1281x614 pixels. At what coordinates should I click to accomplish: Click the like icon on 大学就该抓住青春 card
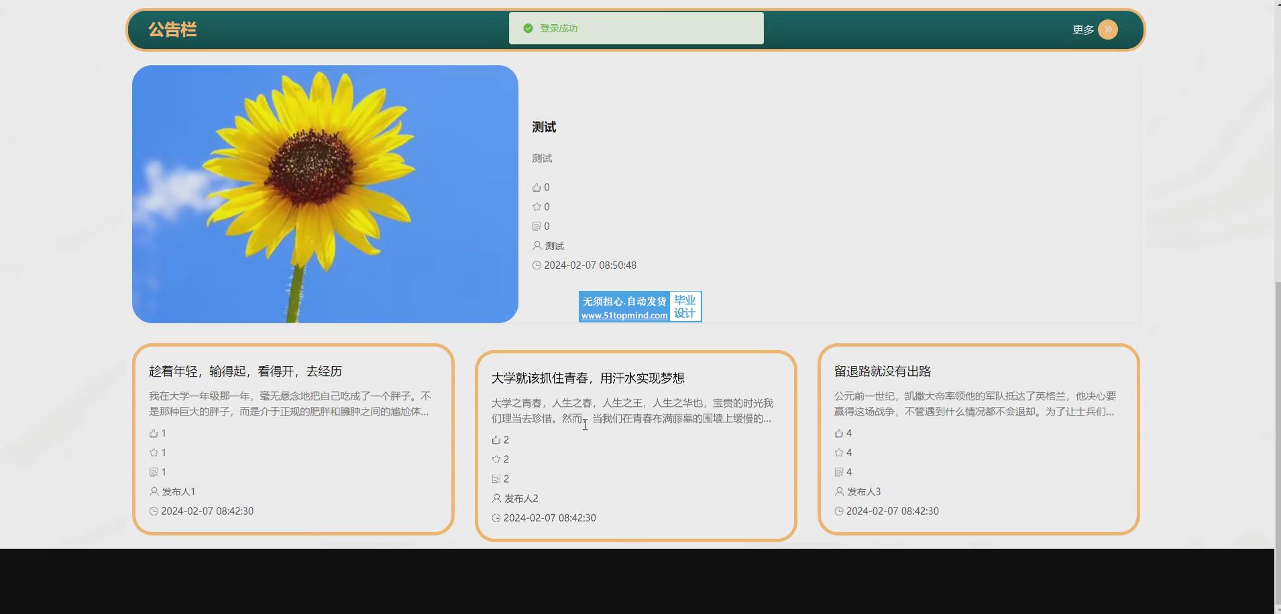click(496, 440)
